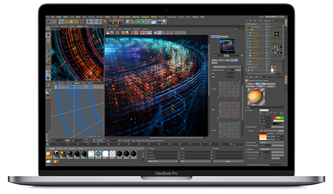Screen dimensions: 333x194
Task: Open the Render menu
Action: [108, 17]
